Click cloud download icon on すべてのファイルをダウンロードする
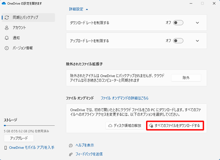This screenshot has width=220, height=160. pyautogui.click(x=151, y=126)
